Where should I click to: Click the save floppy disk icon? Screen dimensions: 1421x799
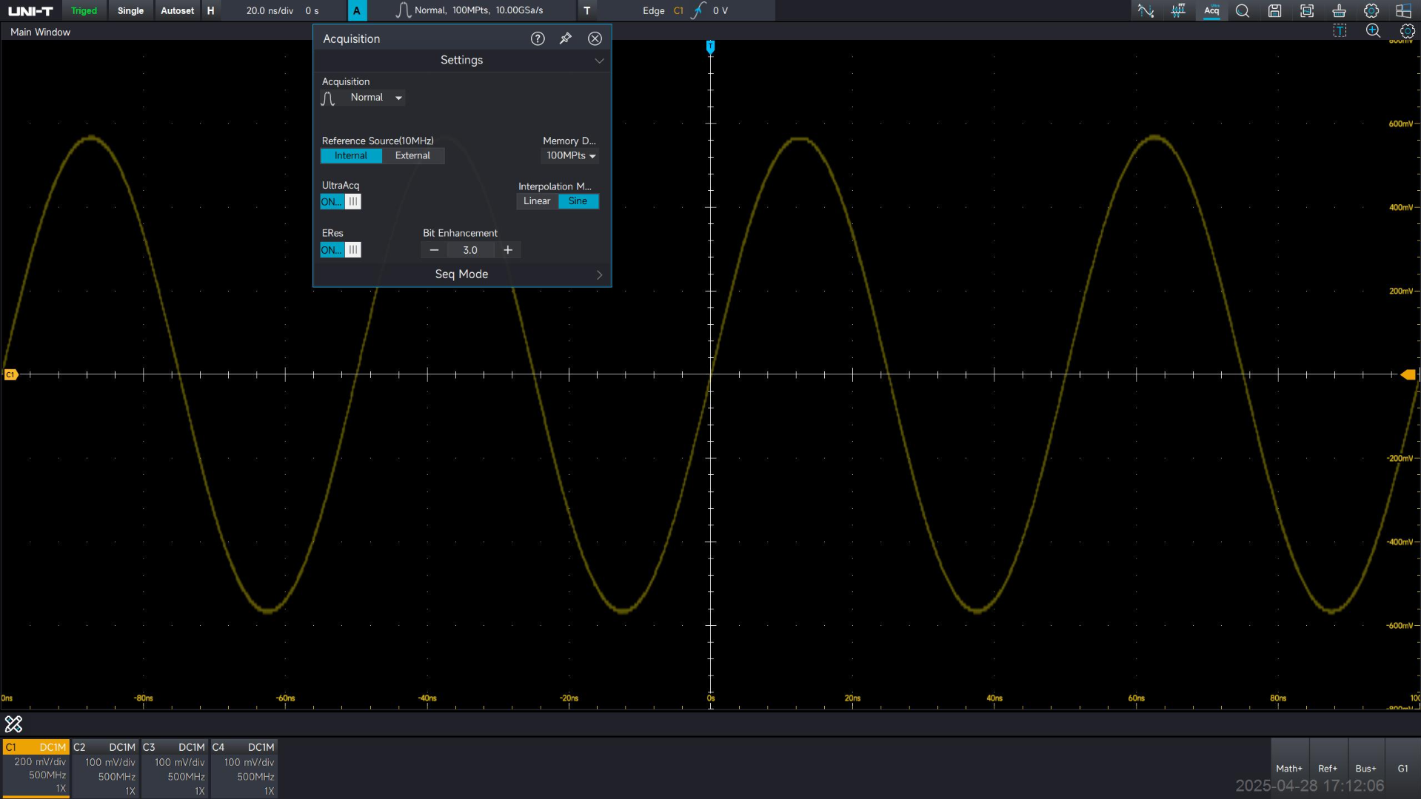tap(1274, 10)
